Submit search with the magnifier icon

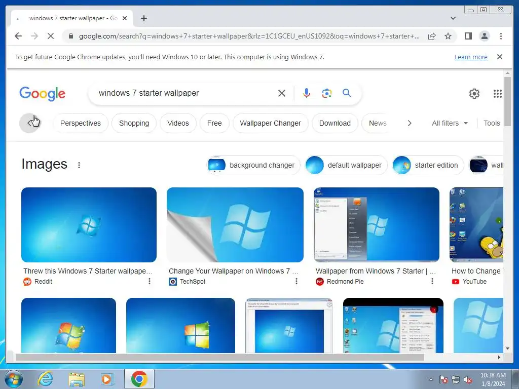[x=347, y=93]
